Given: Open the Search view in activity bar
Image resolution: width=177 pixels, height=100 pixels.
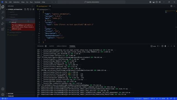Looking at the screenshot, I should tap(3, 12).
